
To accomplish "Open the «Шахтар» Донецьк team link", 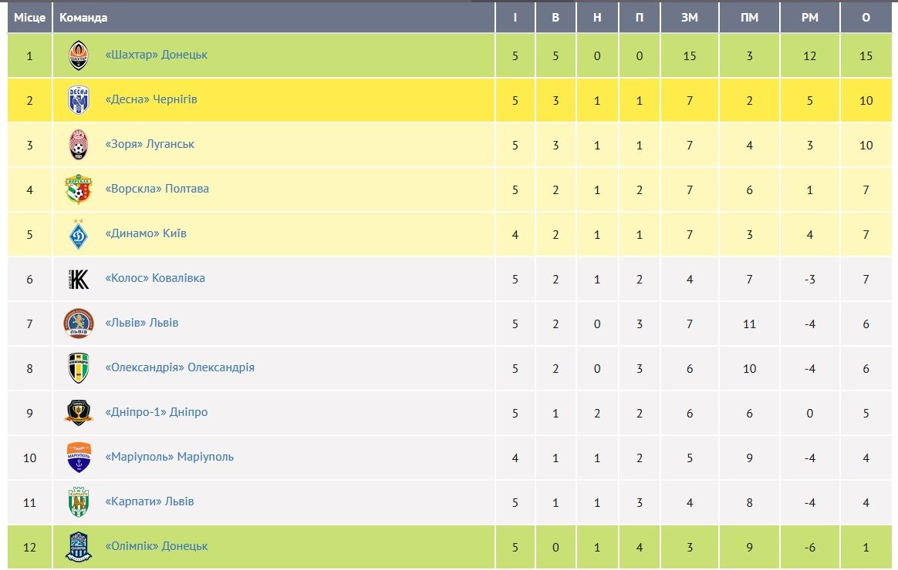I will [157, 55].
